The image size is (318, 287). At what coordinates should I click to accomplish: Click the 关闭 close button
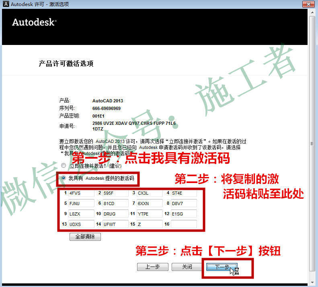coord(187,267)
